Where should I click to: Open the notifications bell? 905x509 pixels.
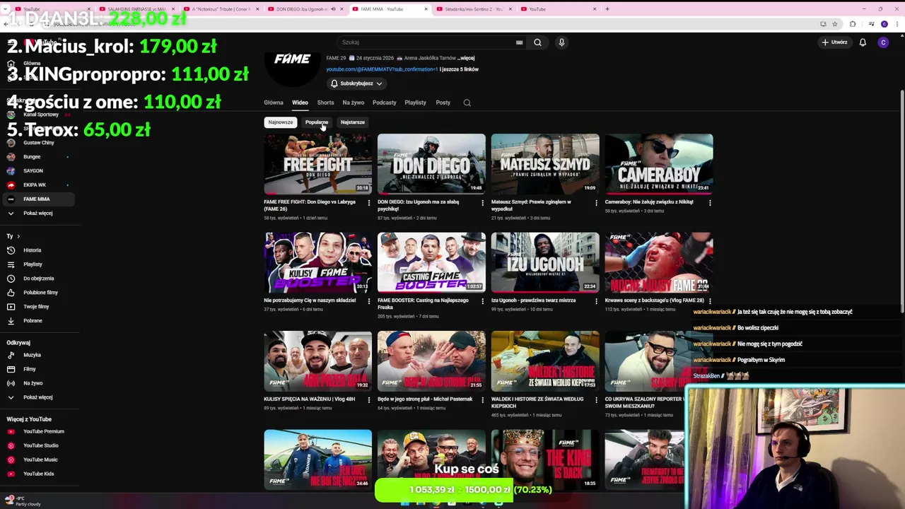tap(863, 42)
